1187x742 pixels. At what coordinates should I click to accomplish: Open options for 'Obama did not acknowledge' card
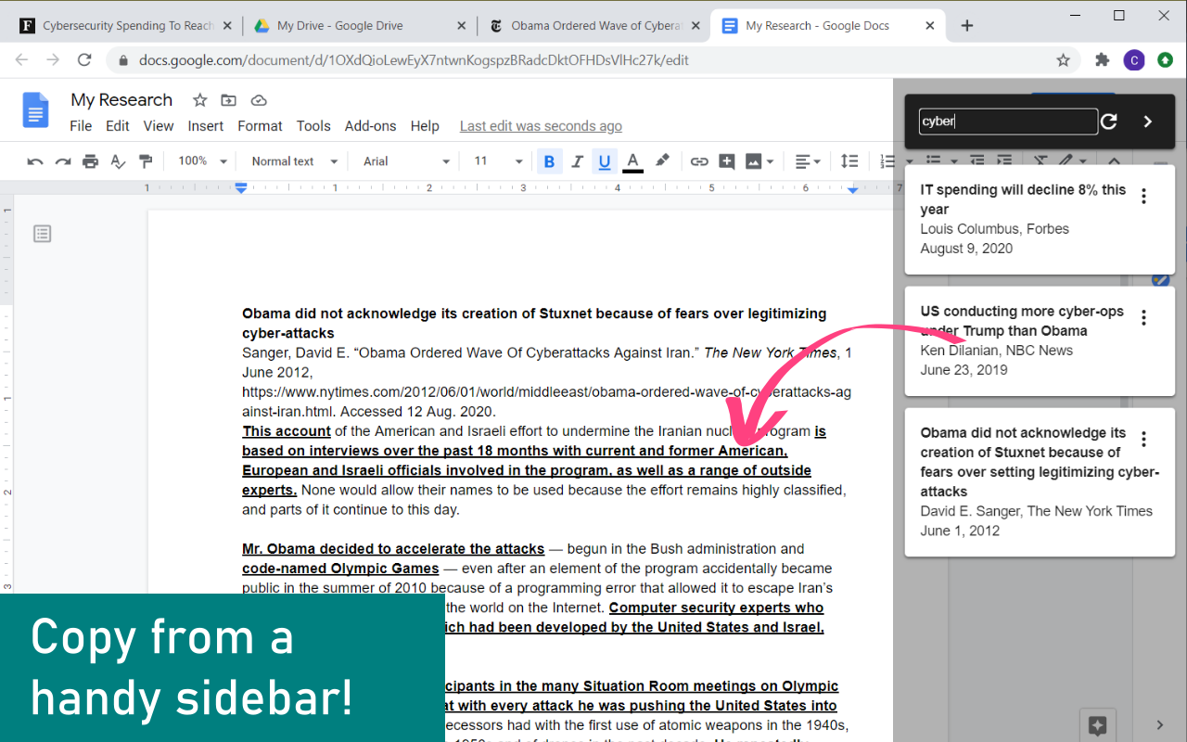click(1143, 439)
